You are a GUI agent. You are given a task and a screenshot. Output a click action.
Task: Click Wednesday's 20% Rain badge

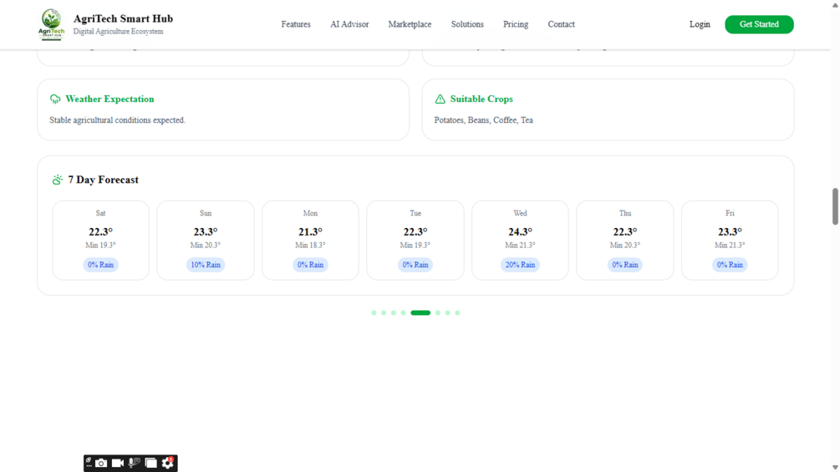click(x=520, y=265)
